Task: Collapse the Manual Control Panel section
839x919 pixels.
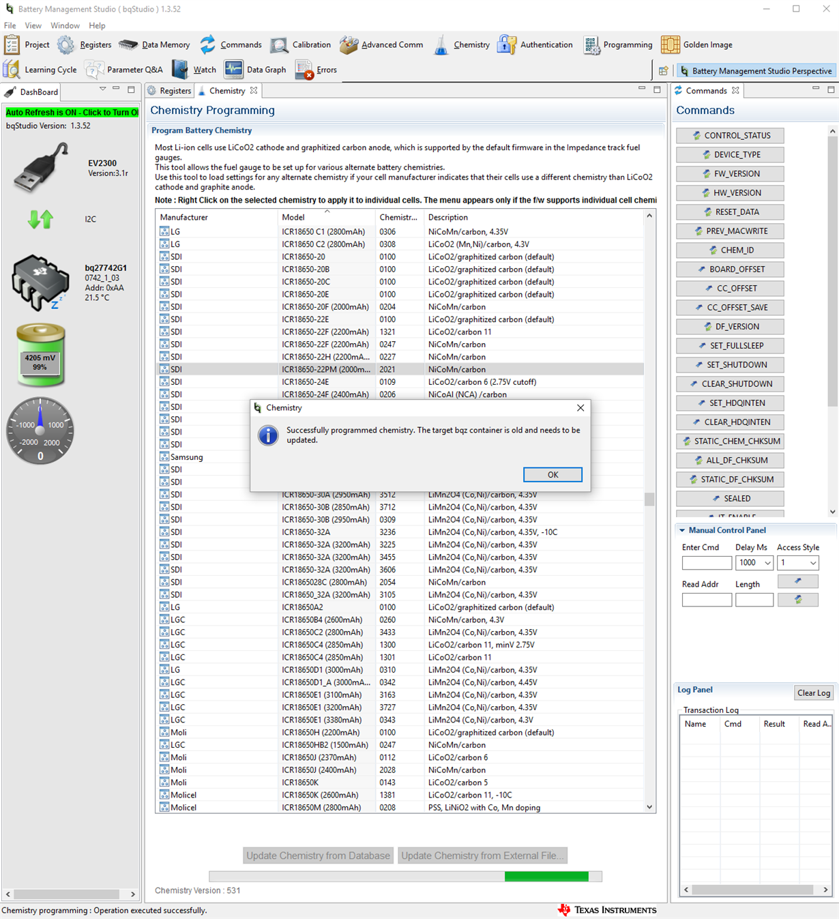Action: (681, 530)
